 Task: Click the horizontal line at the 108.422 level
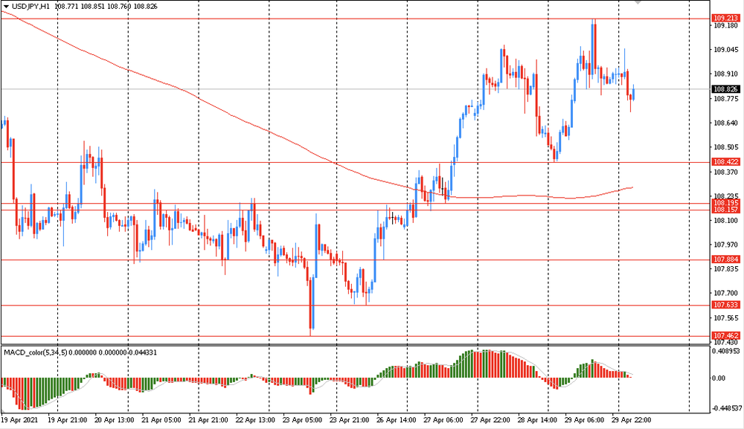[355, 162]
